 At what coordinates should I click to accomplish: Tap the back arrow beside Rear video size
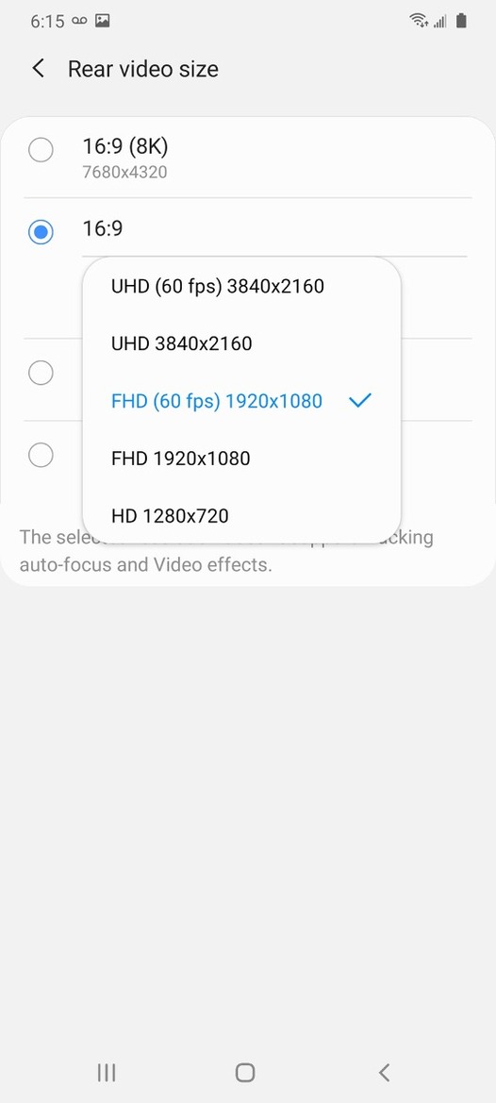(x=38, y=69)
